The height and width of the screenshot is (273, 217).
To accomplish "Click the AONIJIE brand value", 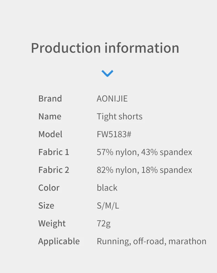I will click(112, 98).
